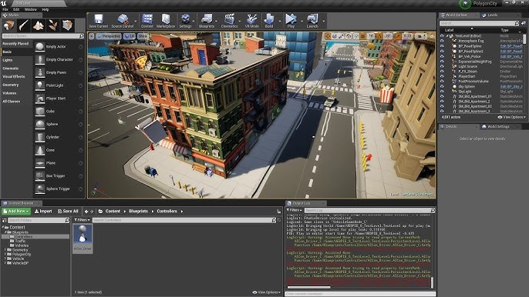Open the Add New dropdown
The height and width of the screenshot is (297, 529).
[x=16, y=211]
